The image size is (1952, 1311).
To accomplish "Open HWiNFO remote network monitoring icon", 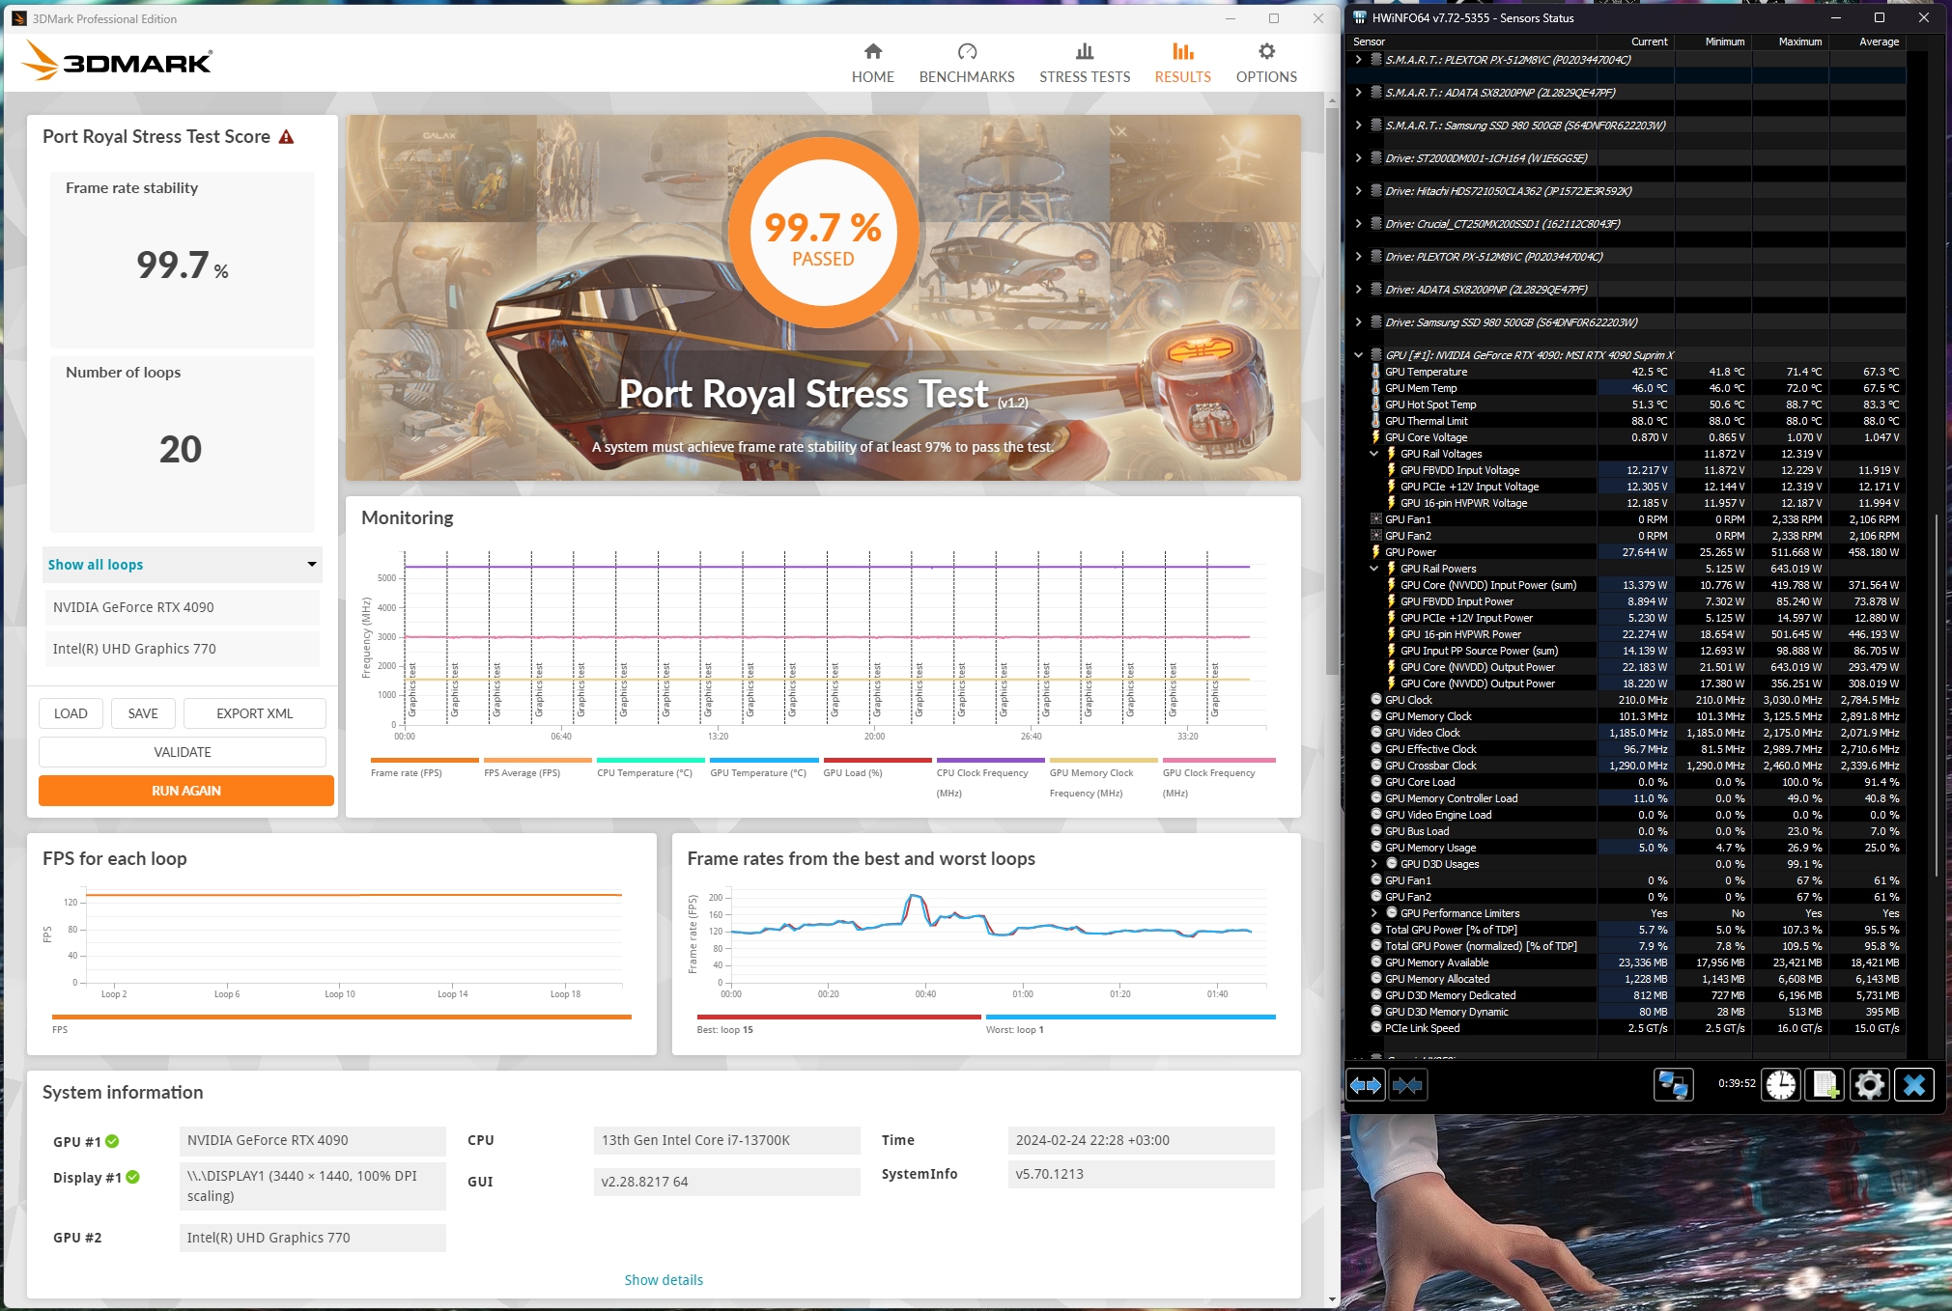I will 1673,1085.
